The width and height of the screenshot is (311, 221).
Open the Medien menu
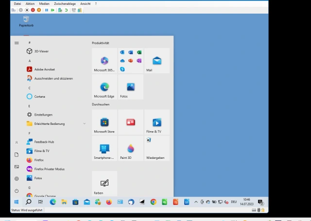[44, 3]
